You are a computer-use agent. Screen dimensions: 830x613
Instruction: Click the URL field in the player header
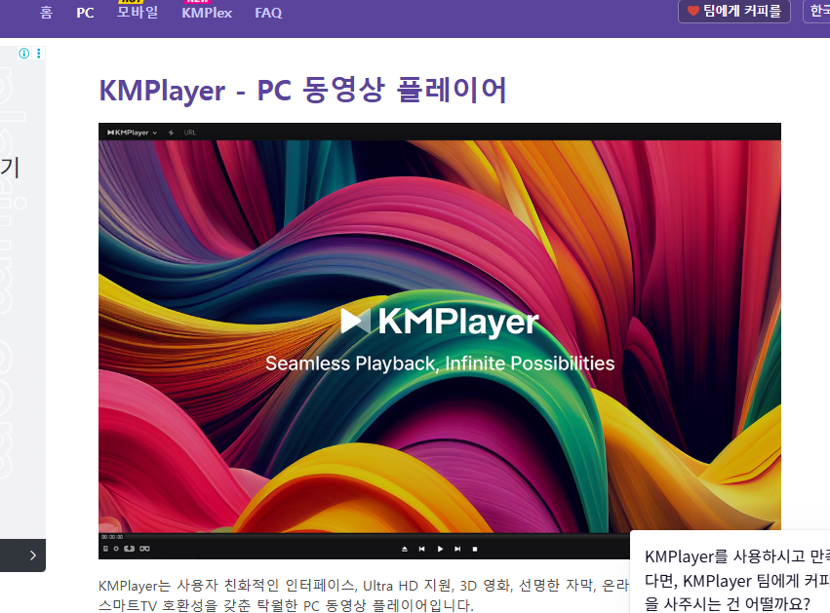pyautogui.click(x=189, y=132)
